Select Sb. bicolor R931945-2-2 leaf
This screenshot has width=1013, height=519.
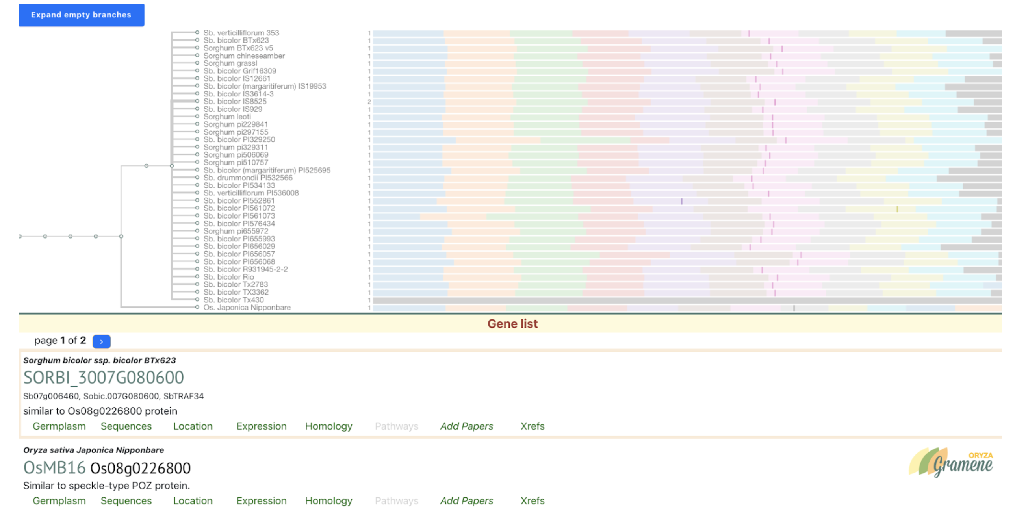(245, 269)
